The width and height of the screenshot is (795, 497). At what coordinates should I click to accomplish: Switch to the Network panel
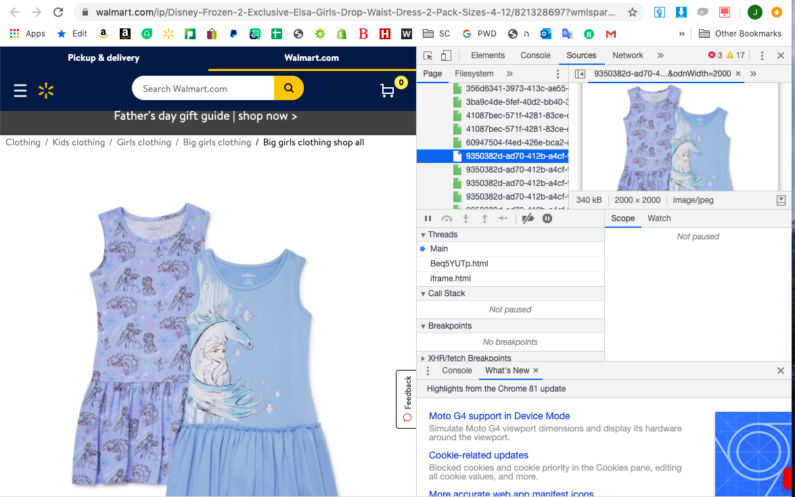[x=628, y=55]
